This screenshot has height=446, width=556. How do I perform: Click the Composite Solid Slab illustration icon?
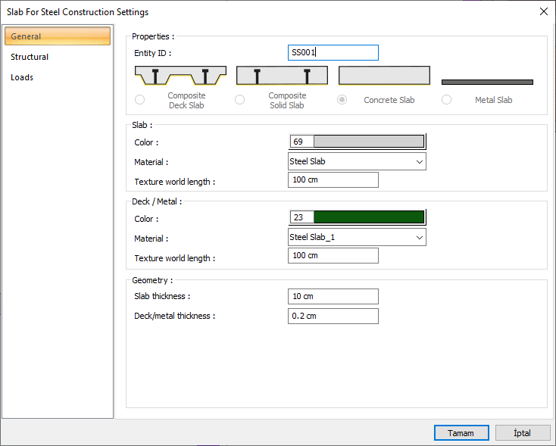click(282, 76)
